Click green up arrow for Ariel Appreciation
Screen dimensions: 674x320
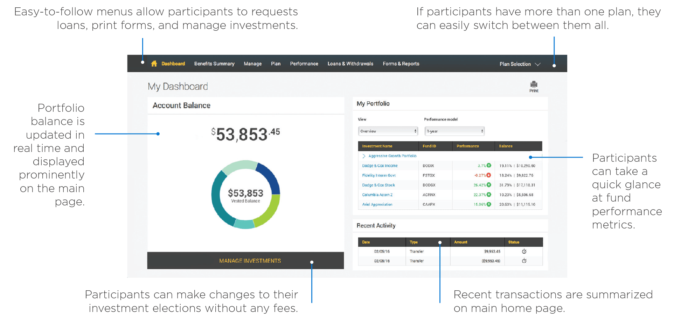pyautogui.click(x=489, y=204)
